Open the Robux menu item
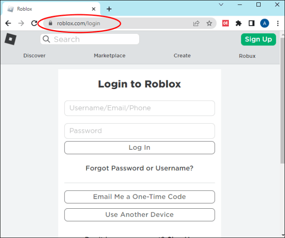Image resolution: width=285 pixels, height=238 pixels. pos(247,56)
